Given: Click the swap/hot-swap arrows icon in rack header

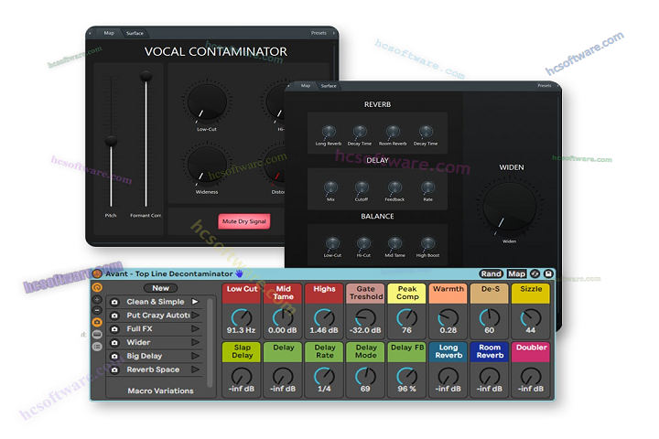Looking at the screenshot, I should tap(535, 273).
